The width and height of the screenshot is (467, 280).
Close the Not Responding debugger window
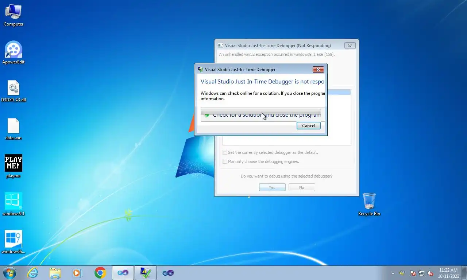pyautogui.click(x=350, y=46)
